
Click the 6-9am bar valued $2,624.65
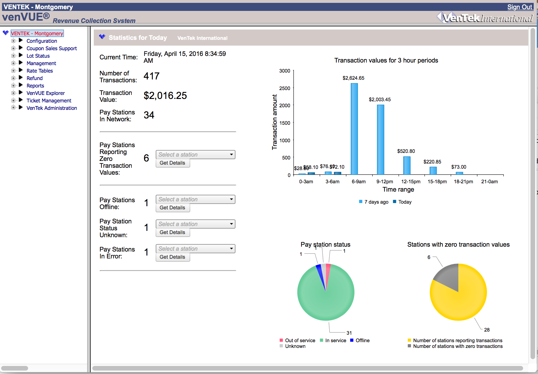(354, 129)
